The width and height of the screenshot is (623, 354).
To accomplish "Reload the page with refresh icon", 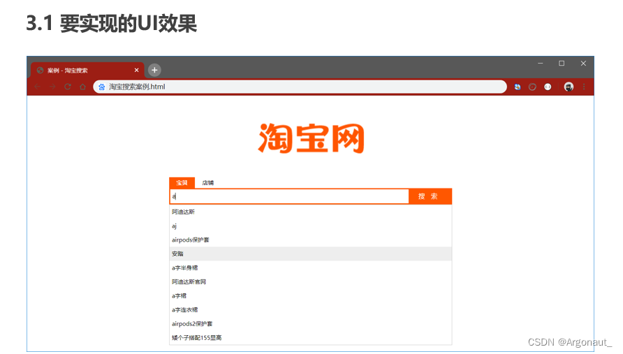I will (68, 87).
